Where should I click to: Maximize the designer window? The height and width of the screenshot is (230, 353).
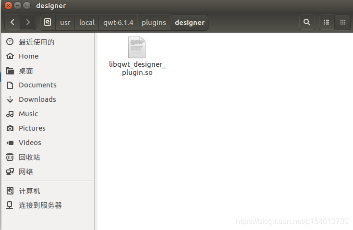26,5
